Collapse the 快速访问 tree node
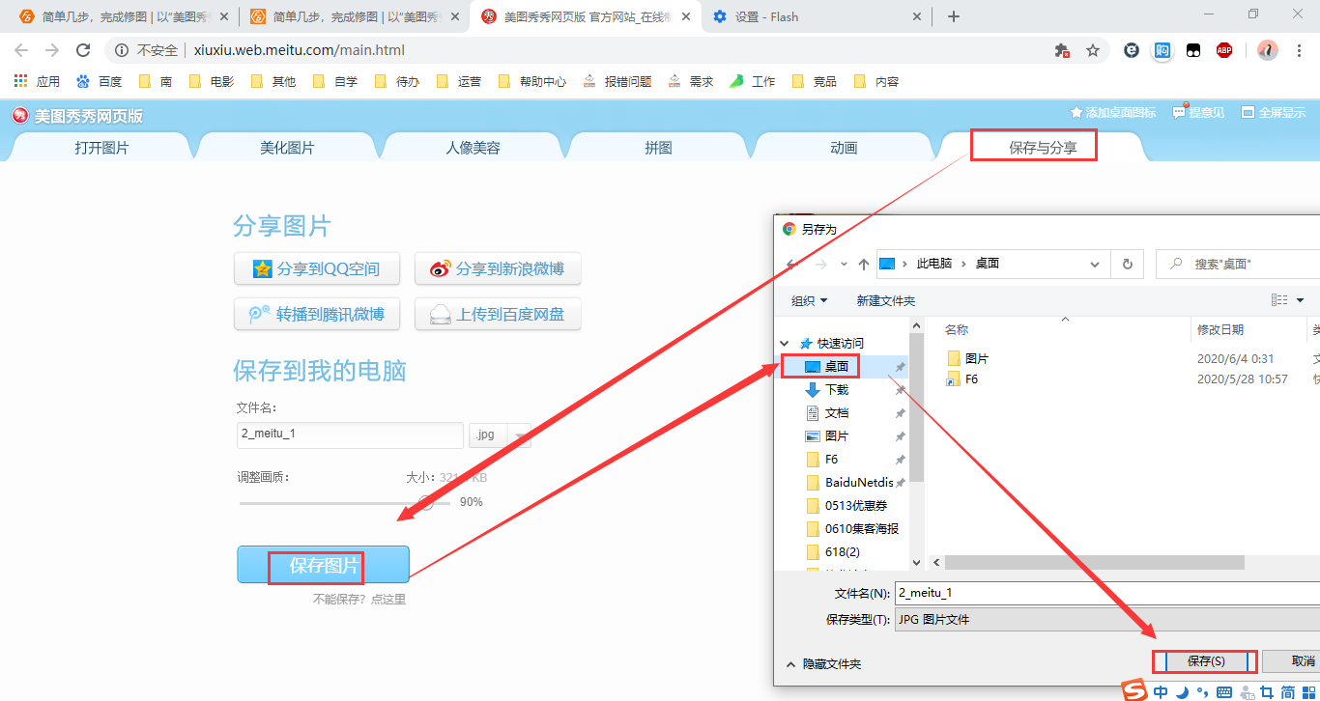1320x701 pixels. 785,343
